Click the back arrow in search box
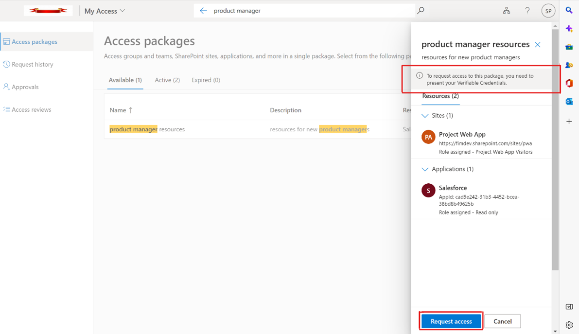The height and width of the screenshot is (334, 579). pyautogui.click(x=203, y=10)
